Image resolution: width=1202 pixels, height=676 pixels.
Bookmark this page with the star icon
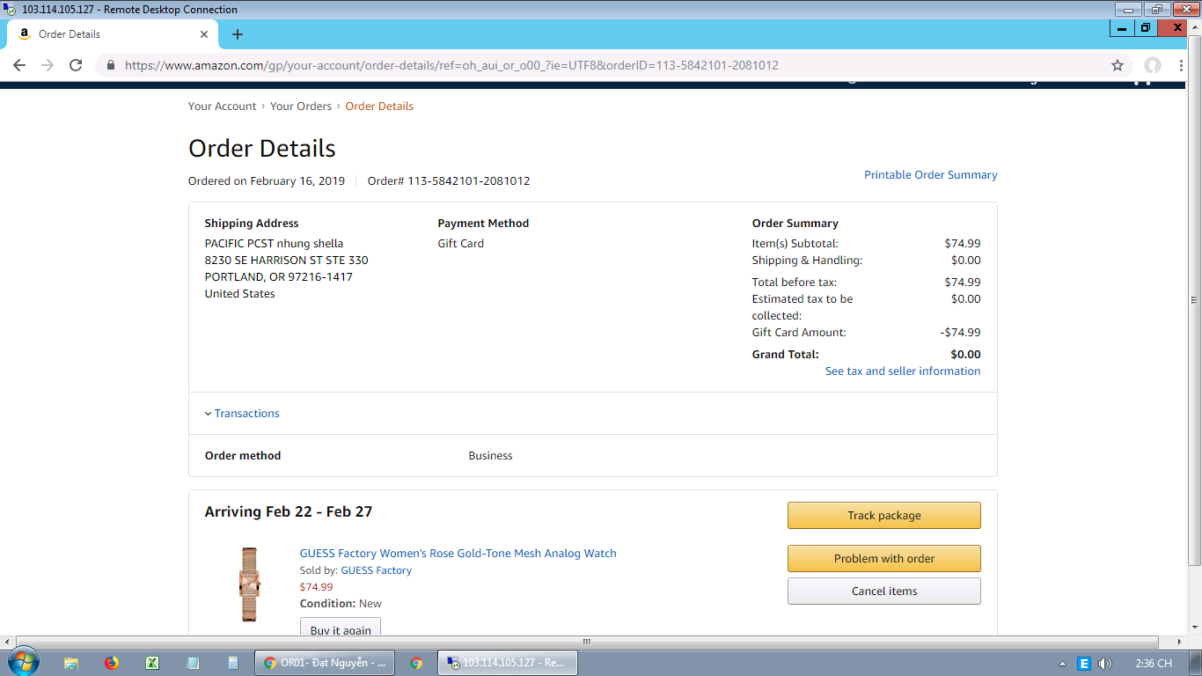tap(1118, 65)
